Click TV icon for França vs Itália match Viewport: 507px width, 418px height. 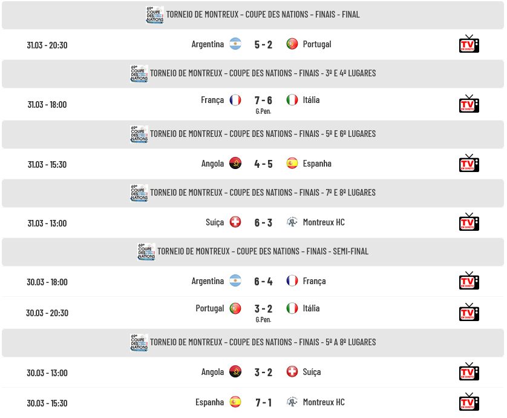[x=469, y=104]
